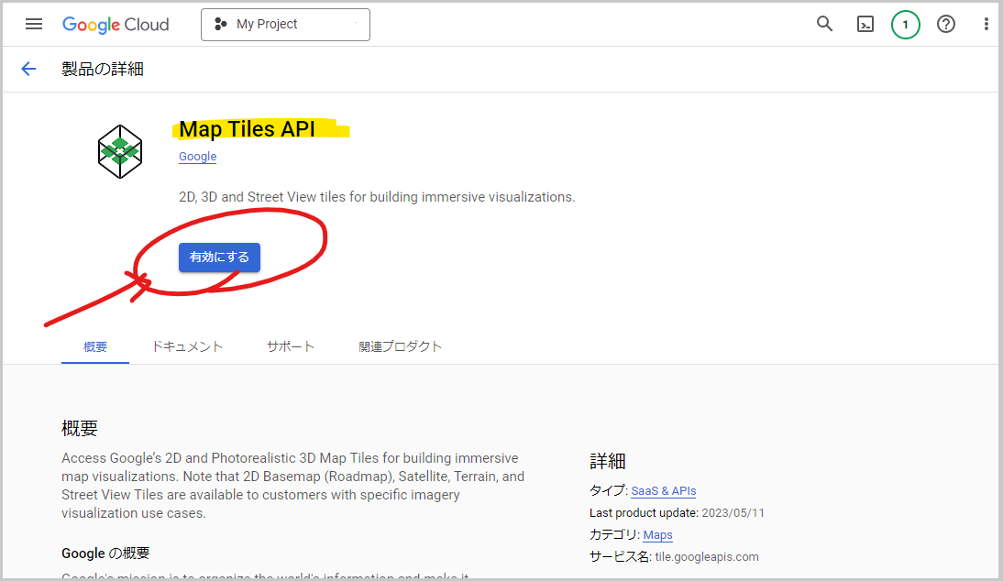Viewport: 1003px width, 581px height.
Task: Open the Google publisher link
Action: pyautogui.click(x=198, y=157)
